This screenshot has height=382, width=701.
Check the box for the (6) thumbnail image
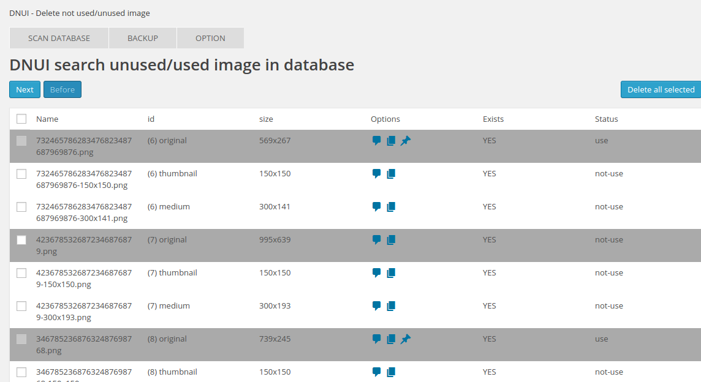click(21, 174)
